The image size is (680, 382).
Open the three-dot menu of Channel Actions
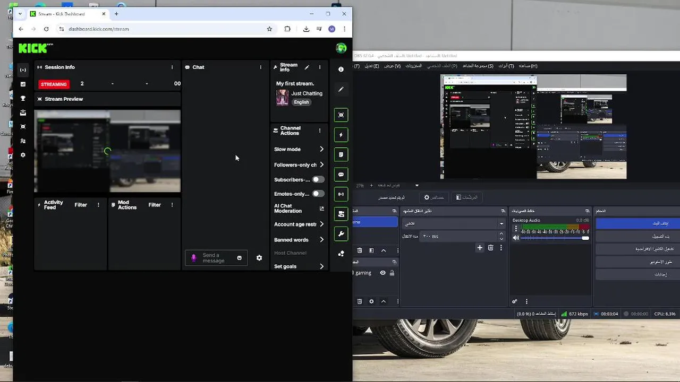coord(320,131)
